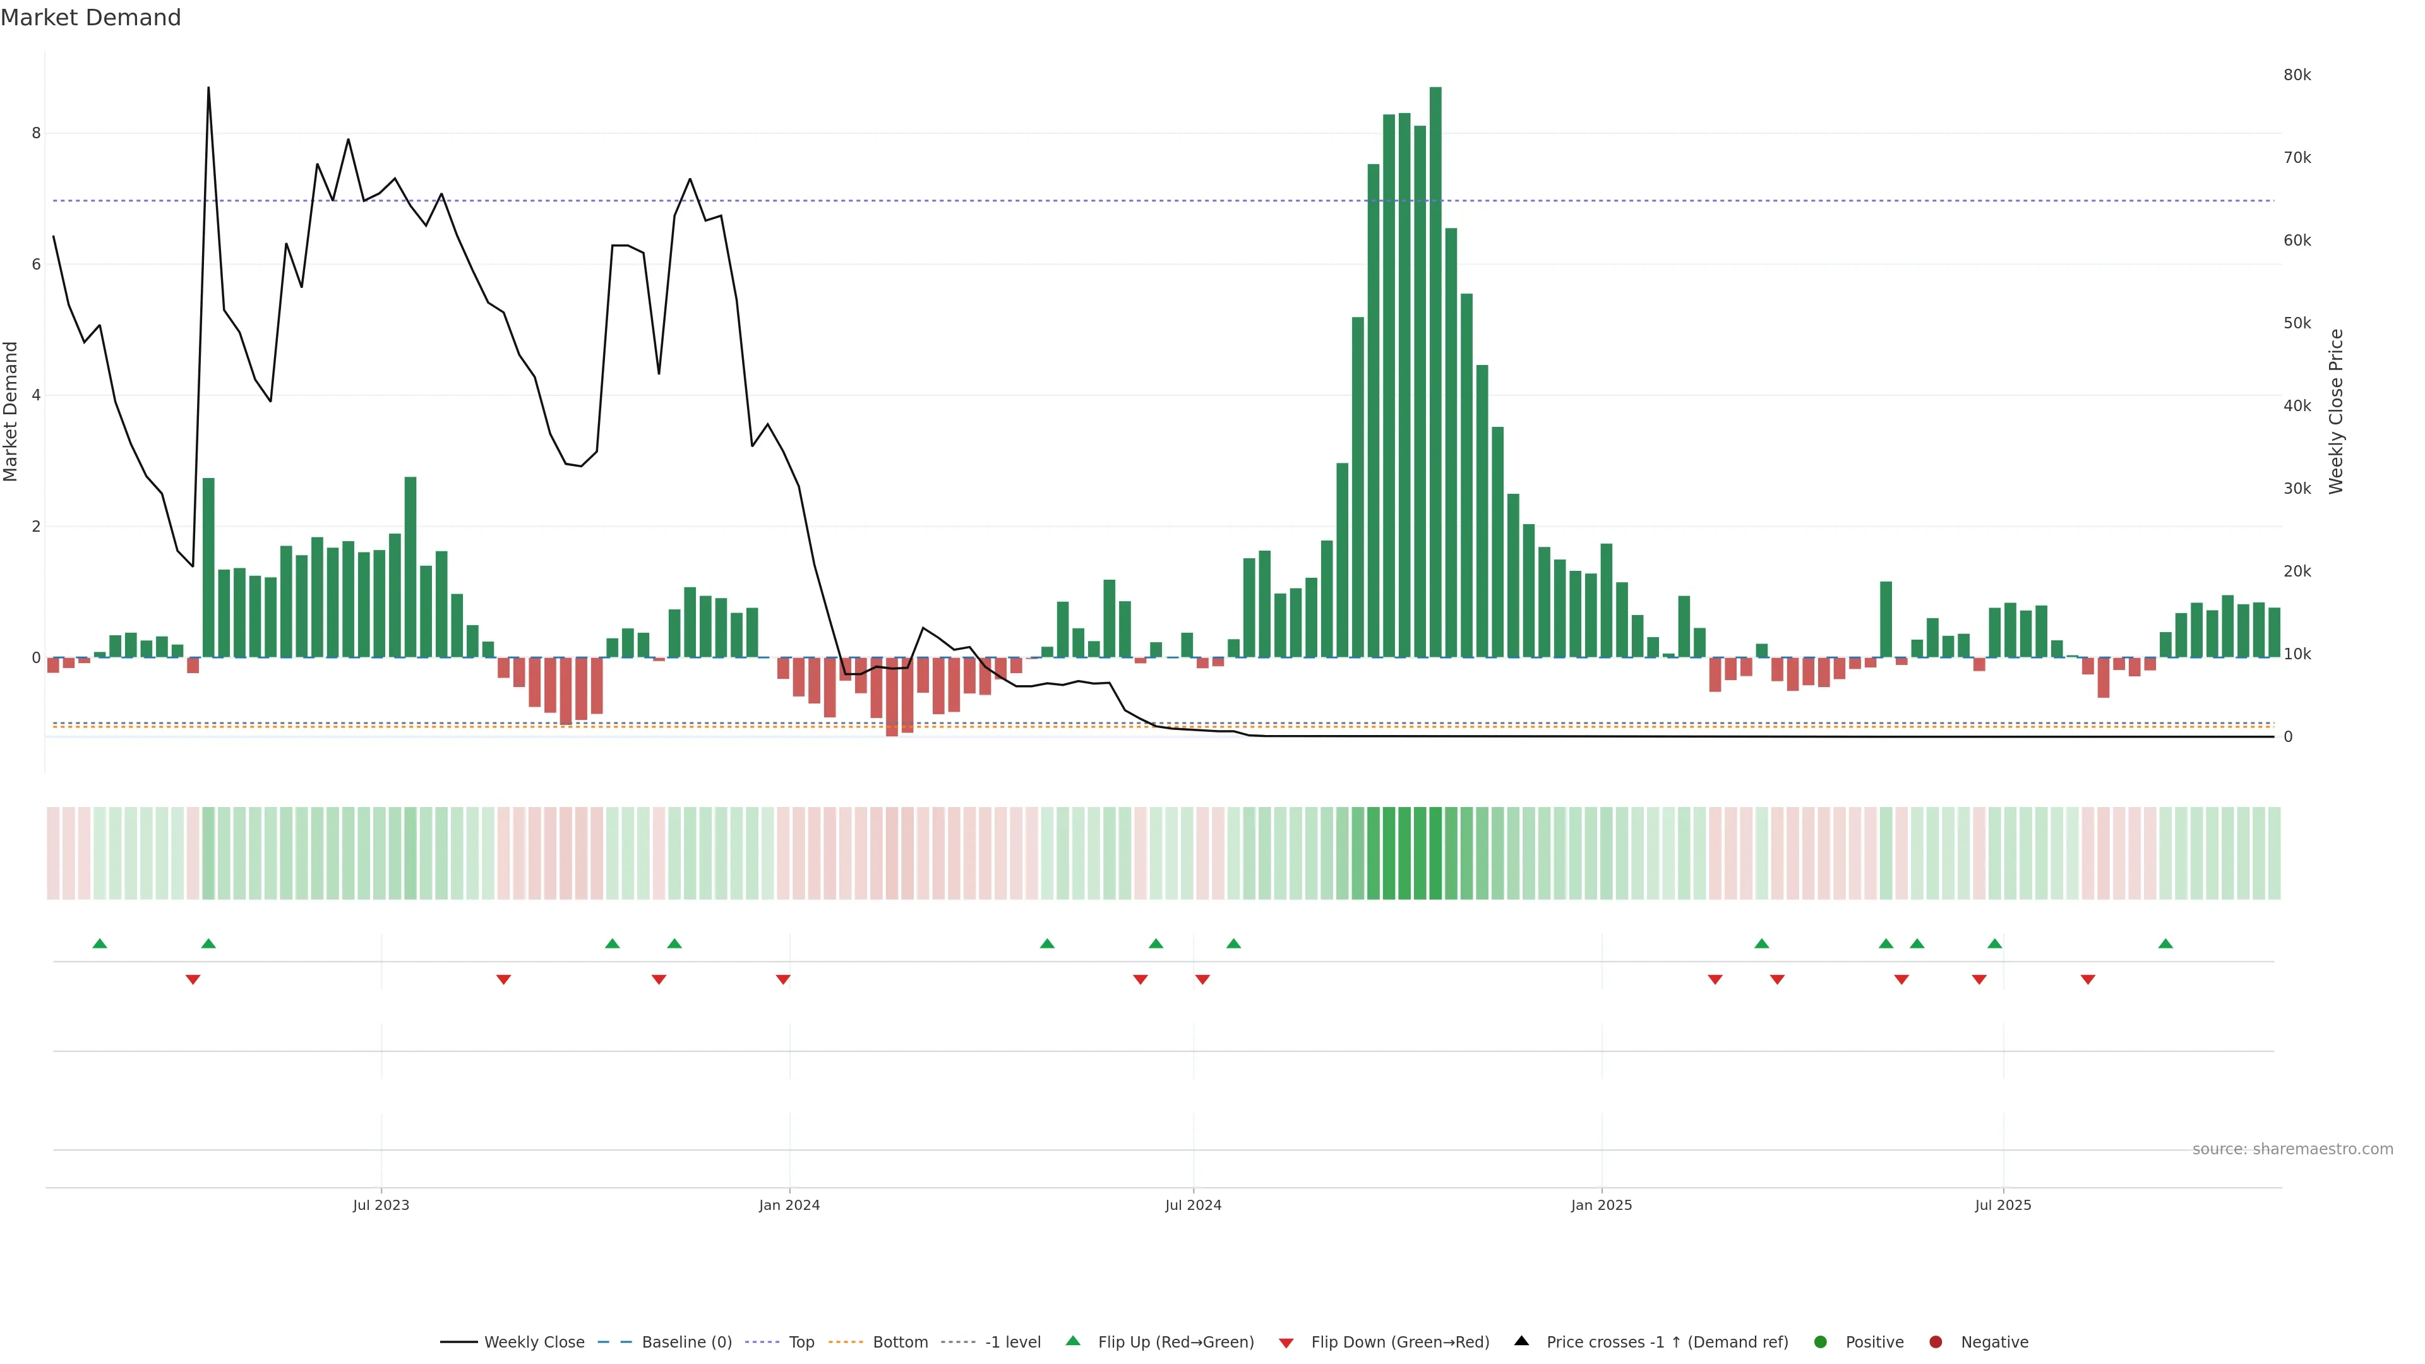This screenshot has height=1364, width=2425.
Task: Click the leftmost green flip-up triangle
Action: point(100,944)
